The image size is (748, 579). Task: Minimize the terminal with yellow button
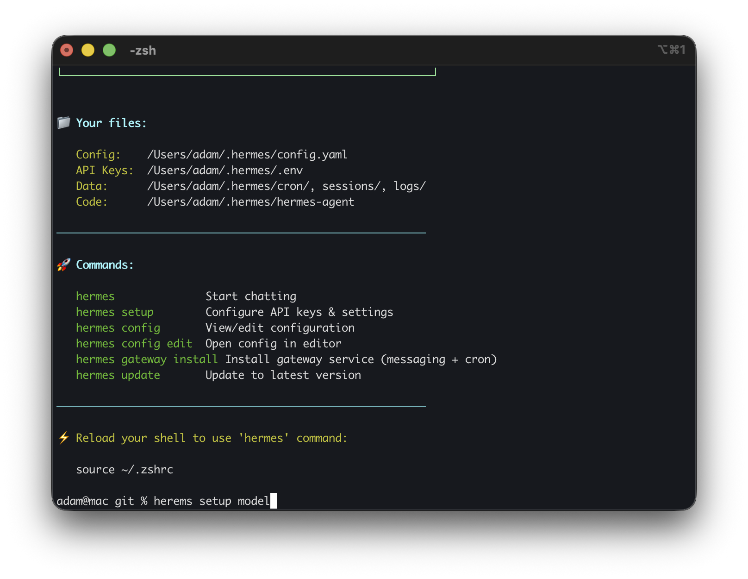[x=88, y=50]
